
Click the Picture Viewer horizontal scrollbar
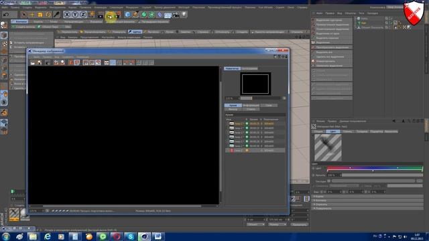click(122, 206)
